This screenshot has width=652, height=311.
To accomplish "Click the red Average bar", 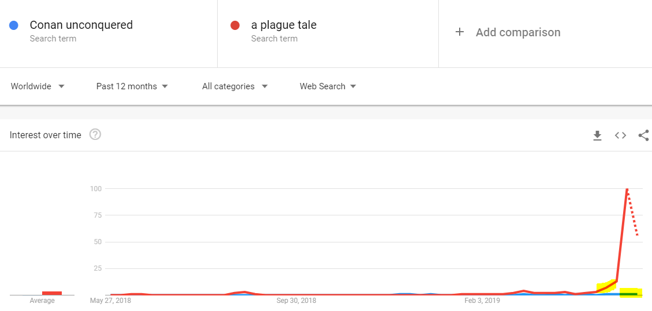I will pyautogui.click(x=52, y=293).
